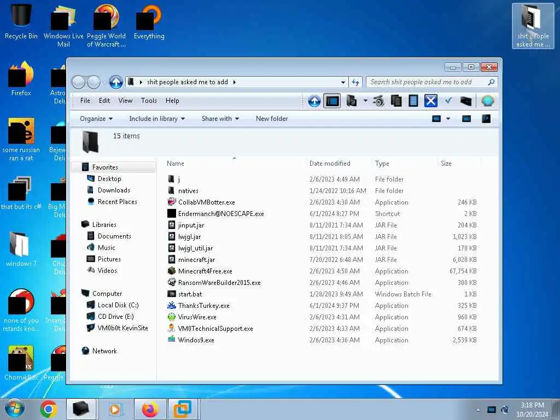Viewport: 560px width, 420px height.
Task: Select Downloads in navigation pane
Action: 114,190
